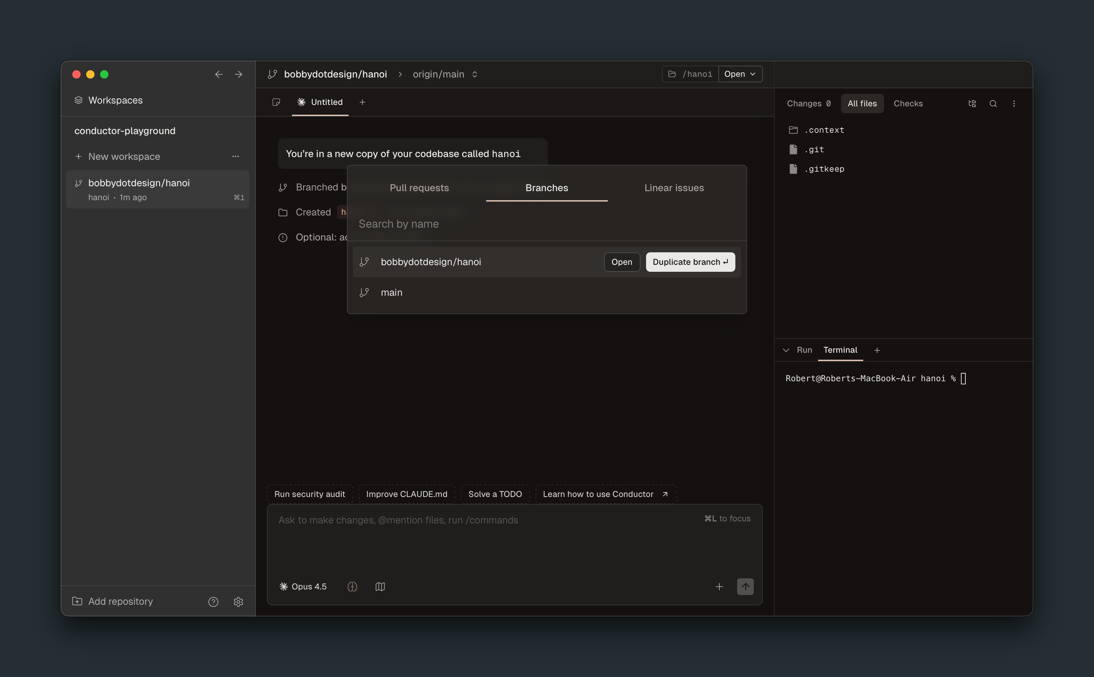Click the file tree view icon
Viewport: 1094px width, 677px height.
(x=972, y=104)
